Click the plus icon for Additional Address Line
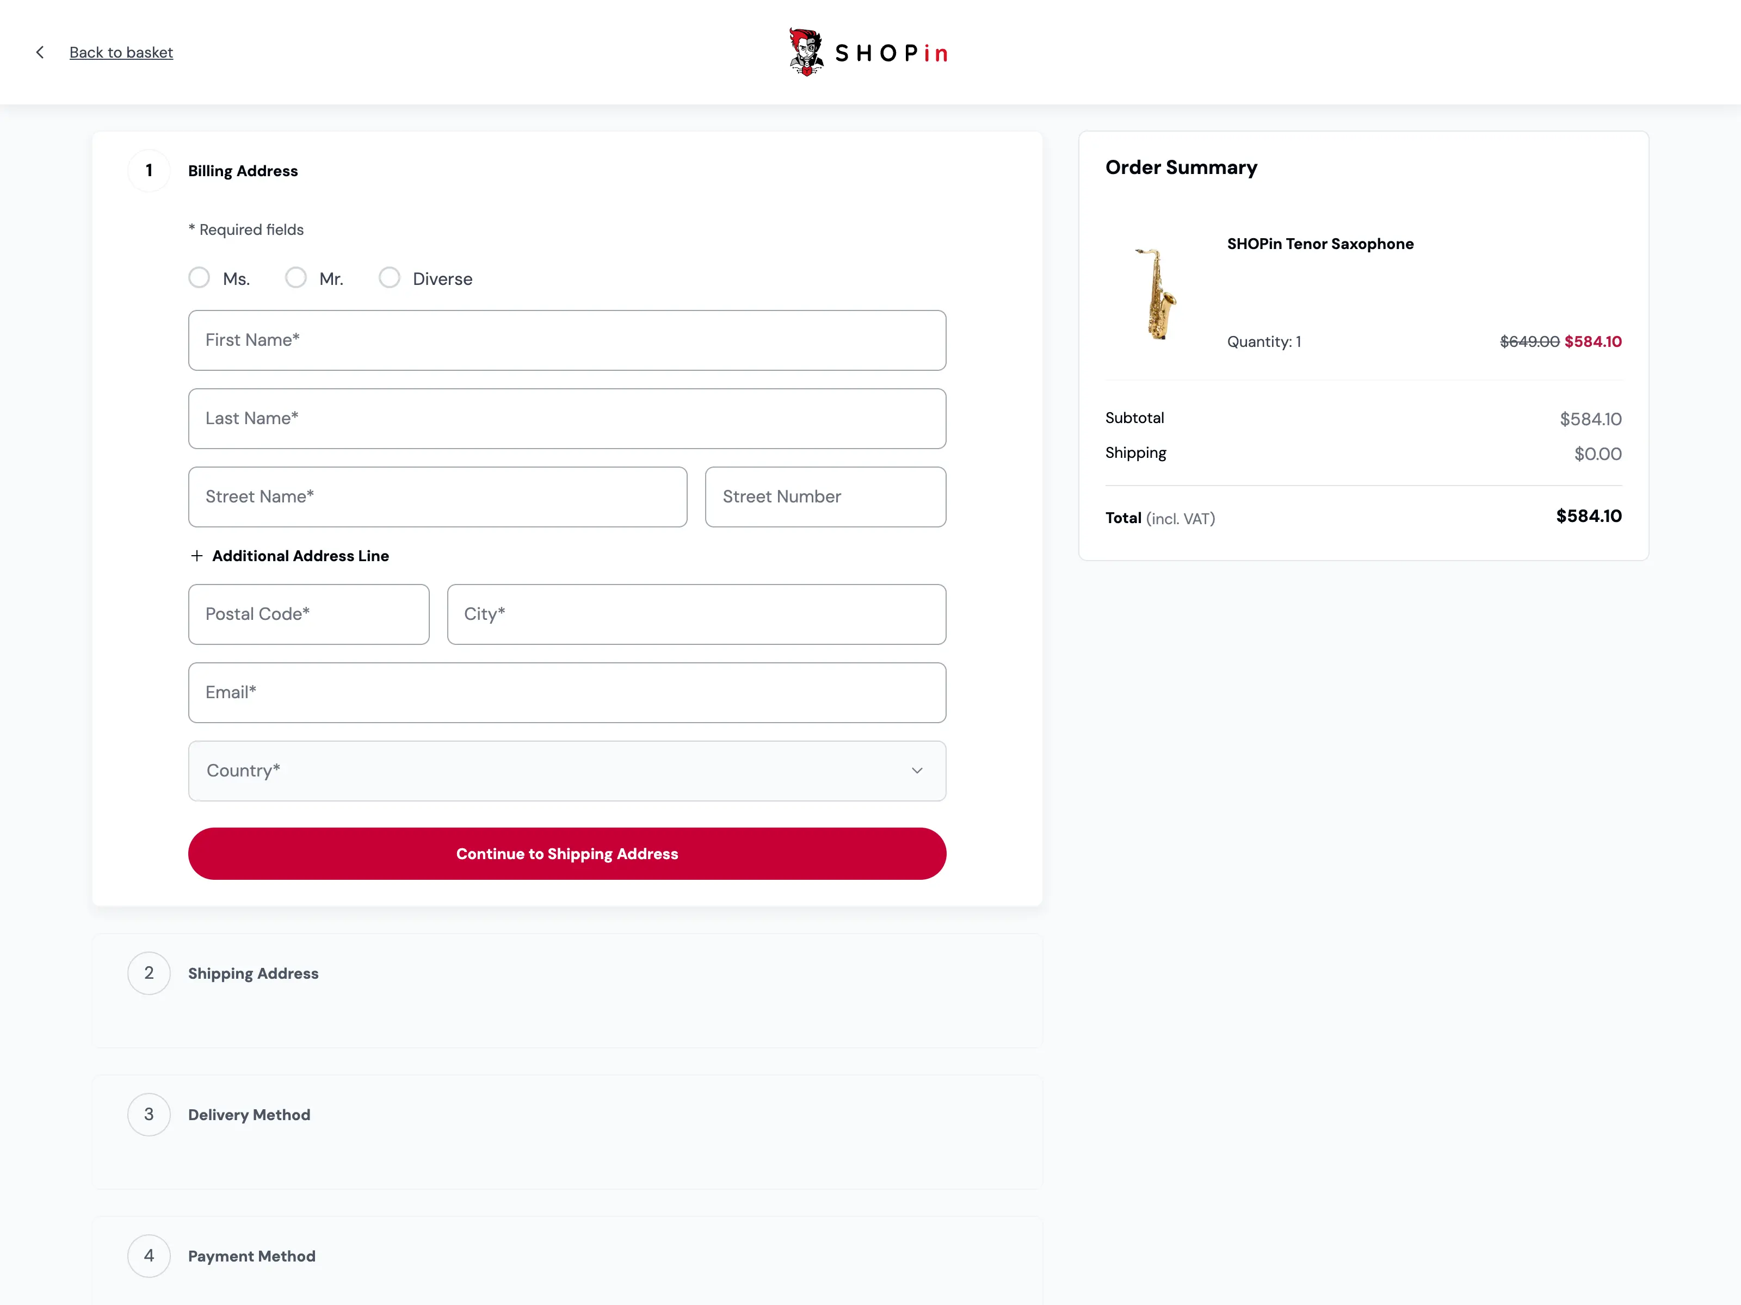The height and width of the screenshot is (1305, 1741). [x=197, y=556]
